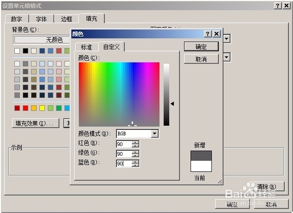Select black swatch in top theme color row
293x213 pixels.
tap(25, 51)
